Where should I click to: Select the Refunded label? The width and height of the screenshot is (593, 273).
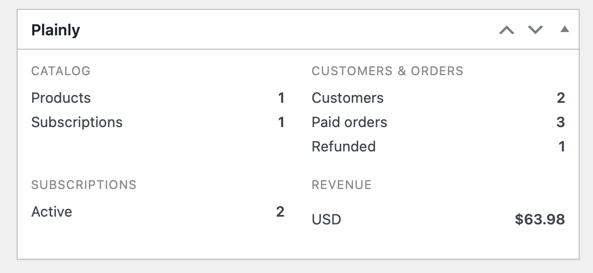[x=344, y=146]
